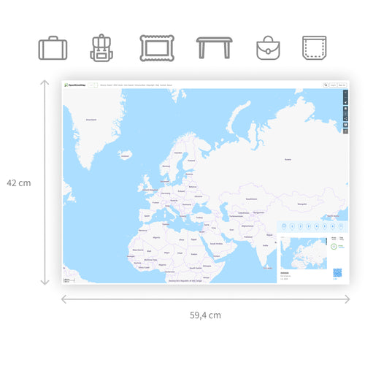Viewport: 365px width, 365px height.
Task: Open the About menu item
Action: 169,85
